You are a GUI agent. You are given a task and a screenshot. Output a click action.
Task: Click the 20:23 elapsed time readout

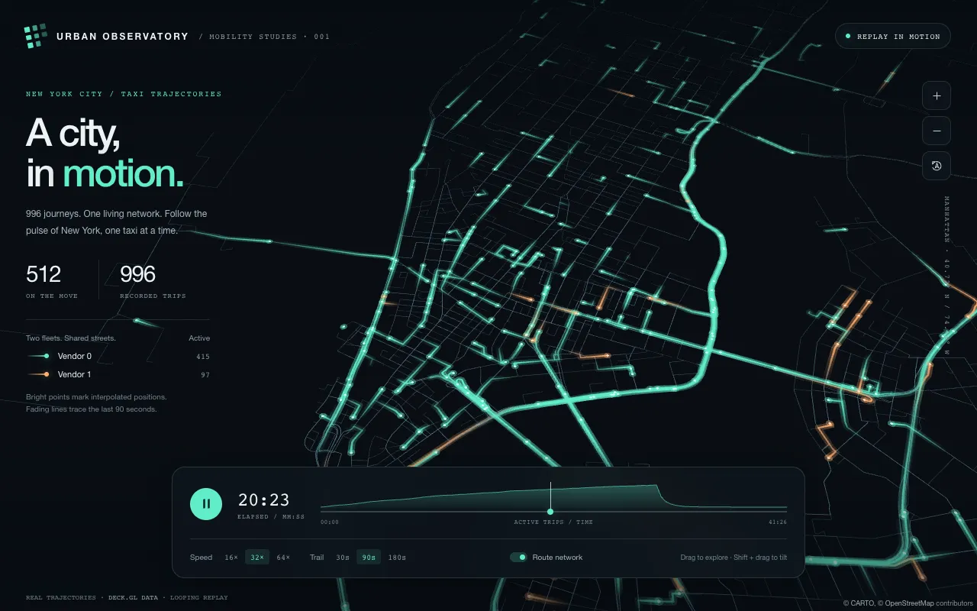(x=264, y=500)
